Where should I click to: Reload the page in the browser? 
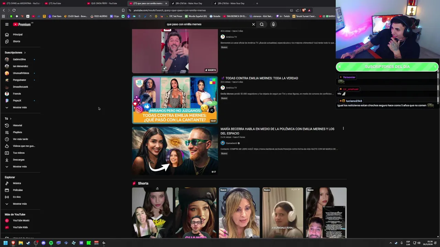pyautogui.click(x=14, y=10)
